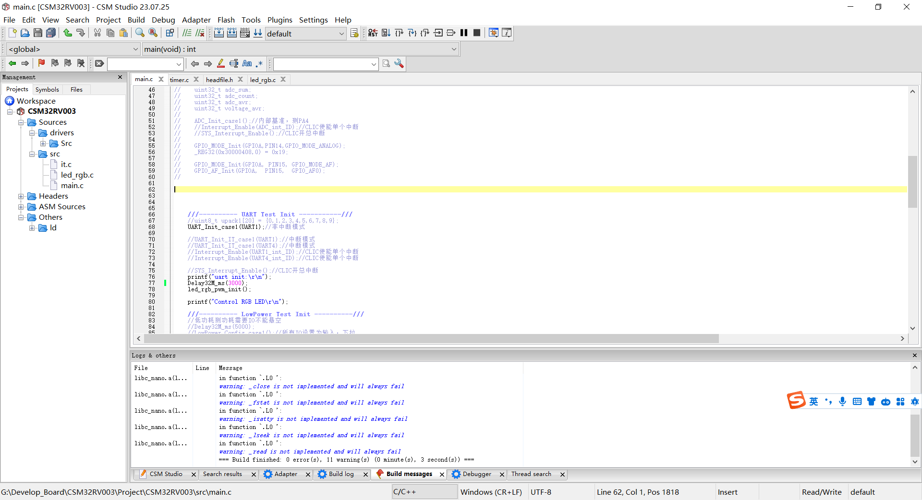Viewport: 922px width, 500px height.
Task: Undo the last edit with green arrow
Action: tap(67, 33)
